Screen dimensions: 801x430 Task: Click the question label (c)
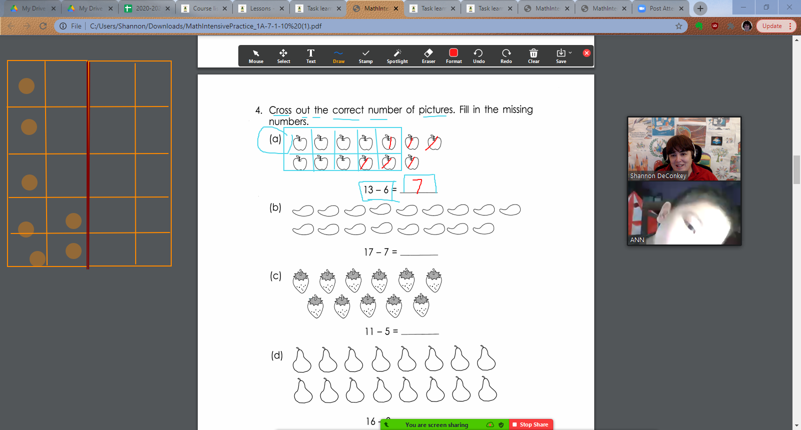[x=276, y=275]
